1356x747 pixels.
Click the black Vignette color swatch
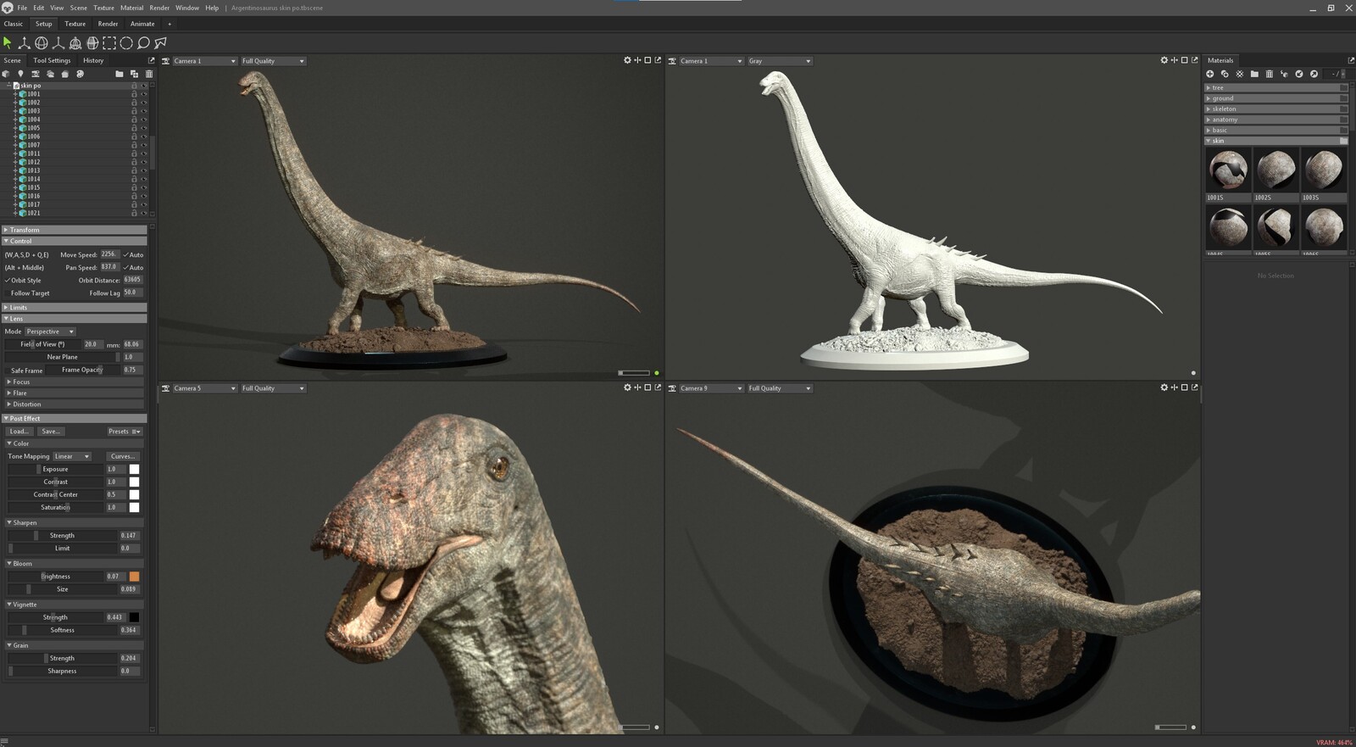(x=134, y=617)
